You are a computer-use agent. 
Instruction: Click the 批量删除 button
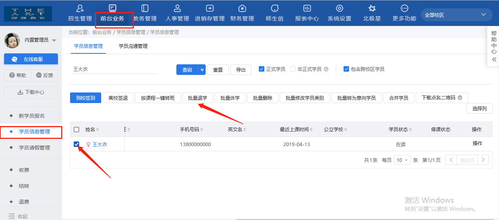pos(263,98)
